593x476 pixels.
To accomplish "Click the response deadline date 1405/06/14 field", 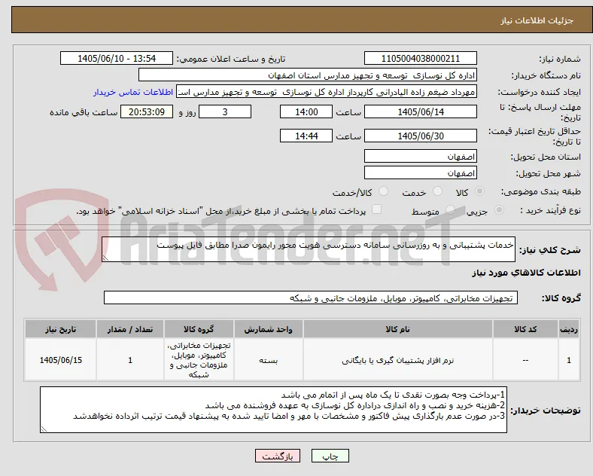I will click(x=420, y=112).
